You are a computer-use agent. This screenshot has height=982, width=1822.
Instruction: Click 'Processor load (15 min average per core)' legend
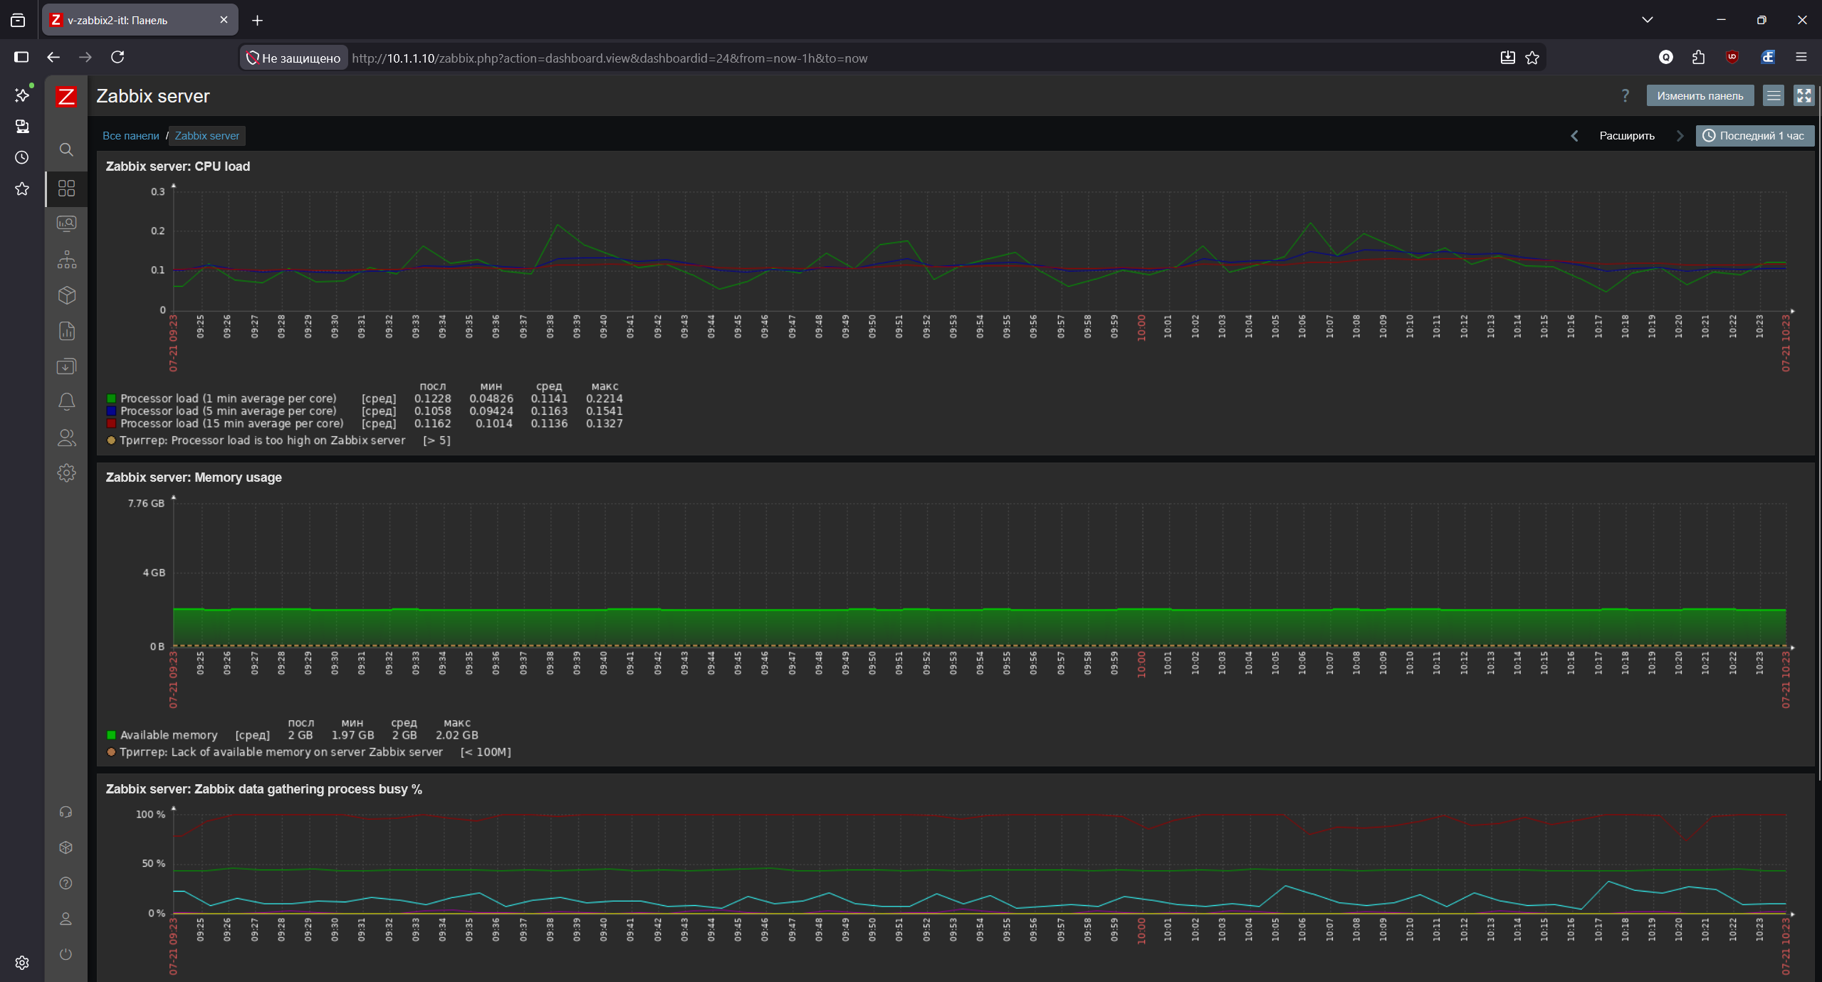(x=232, y=423)
